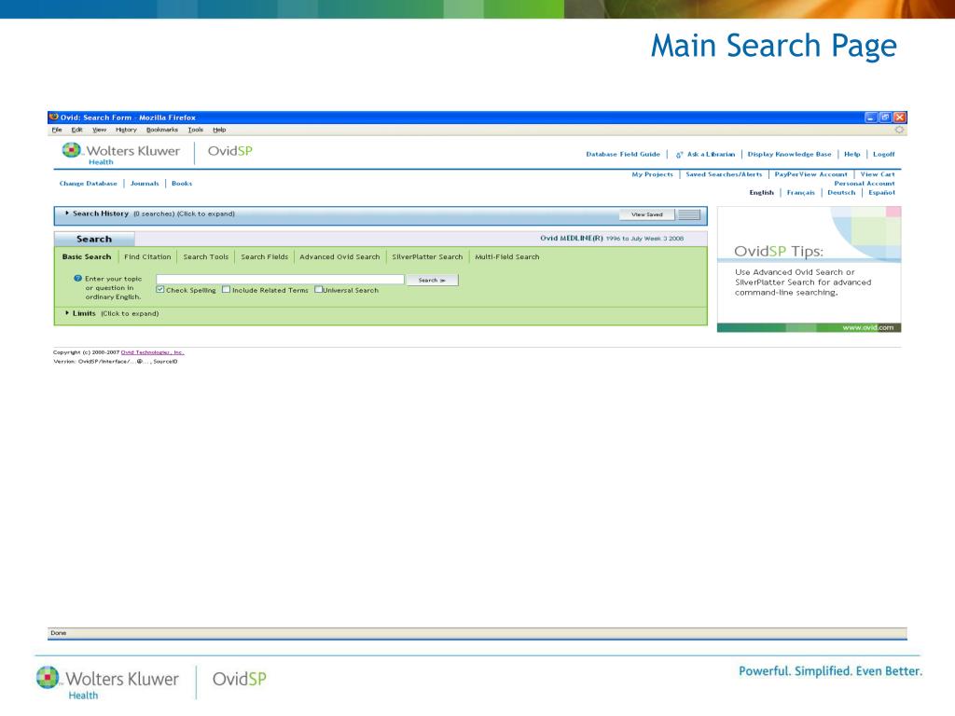This screenshot has width=955, height=716.
Task: Click the View Saved button
Action: (647, 214)
